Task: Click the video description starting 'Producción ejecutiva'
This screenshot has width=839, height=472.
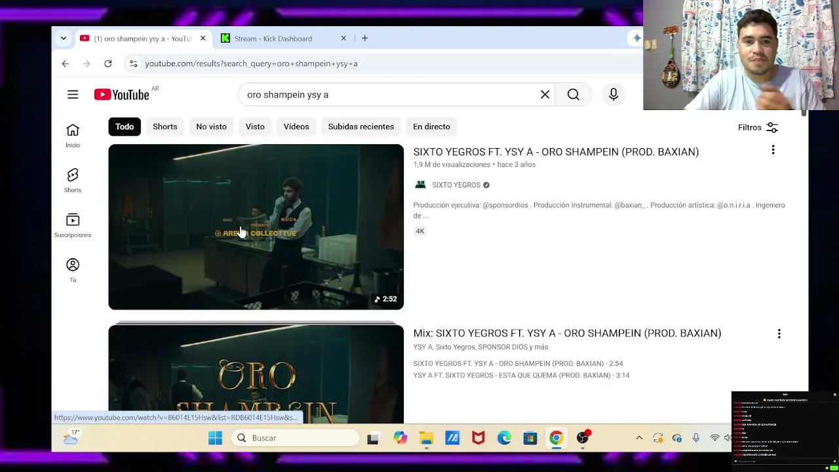Action: (599, 210)
